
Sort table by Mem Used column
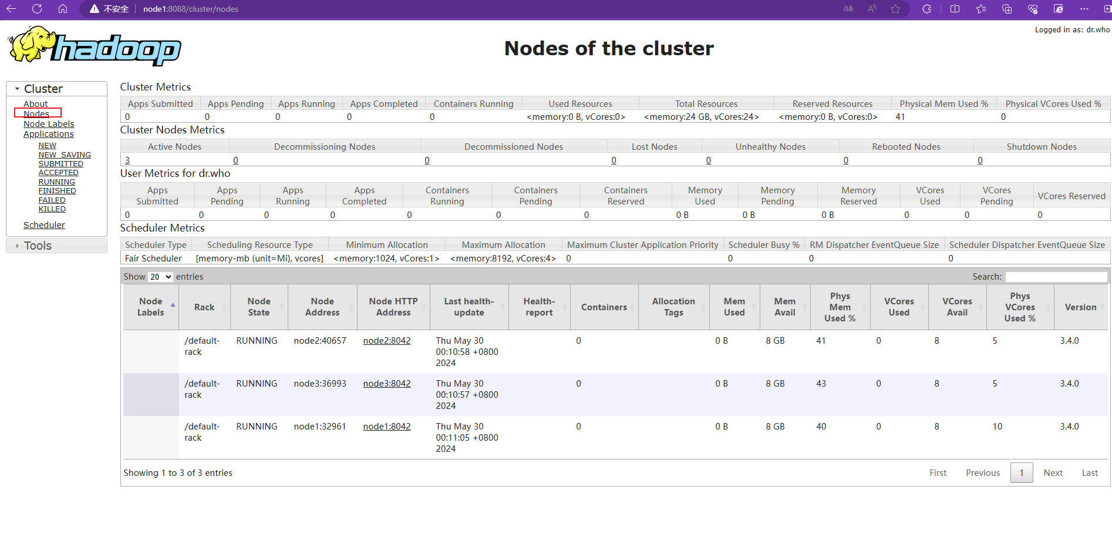[x=734, y=307]
